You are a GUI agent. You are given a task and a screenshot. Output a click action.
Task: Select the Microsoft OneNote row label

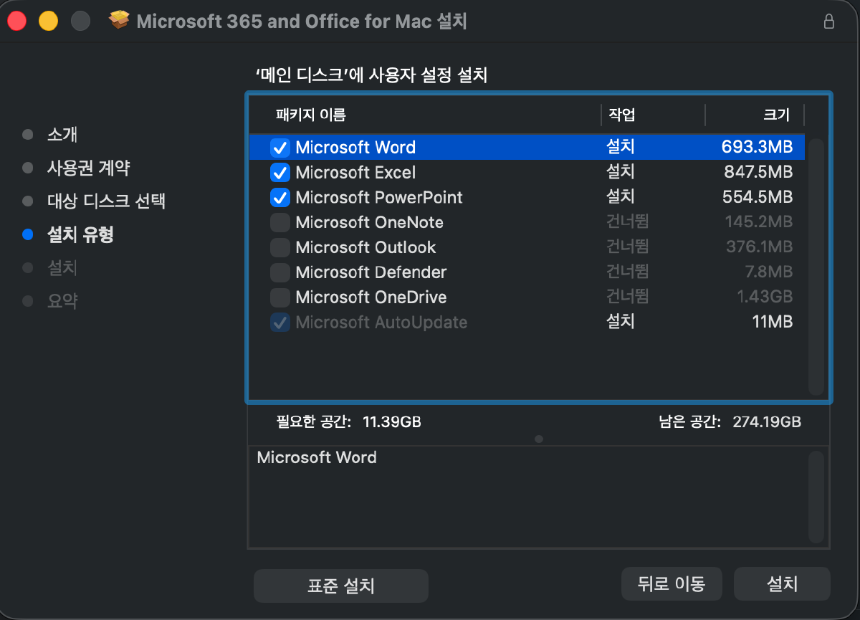[x=369, y=222]
